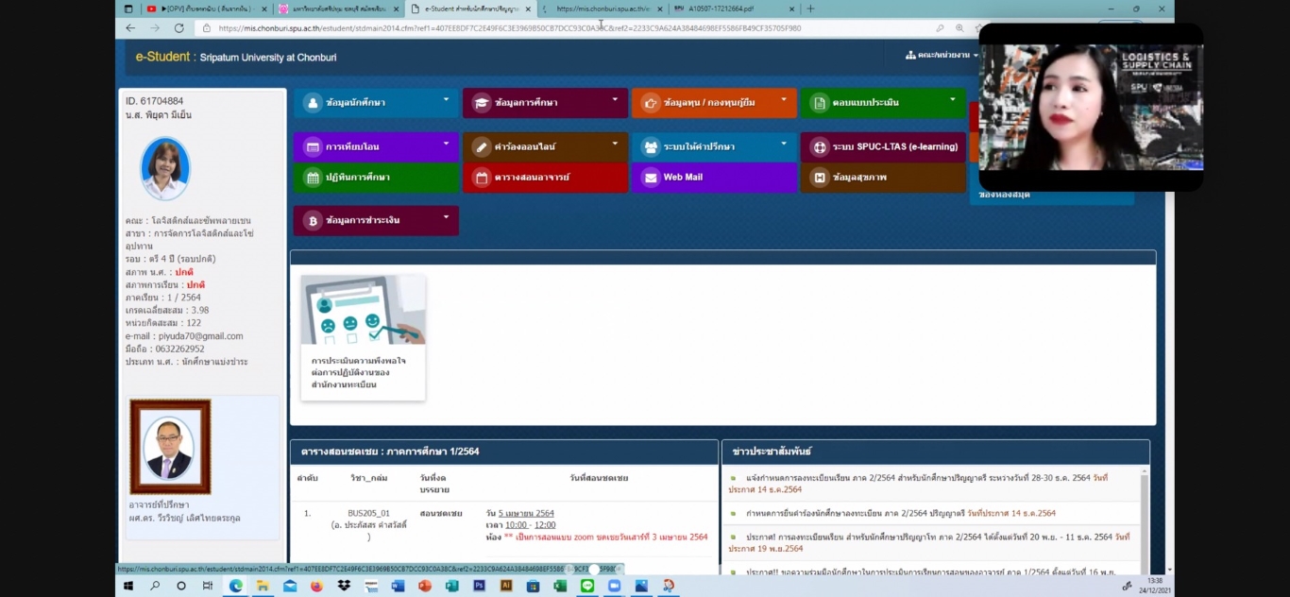This screenshot has width=1290, height=597.
Task: Expand the ข้อมูลการชำระเงิน dropdown arrow
Action: [446, 217]
